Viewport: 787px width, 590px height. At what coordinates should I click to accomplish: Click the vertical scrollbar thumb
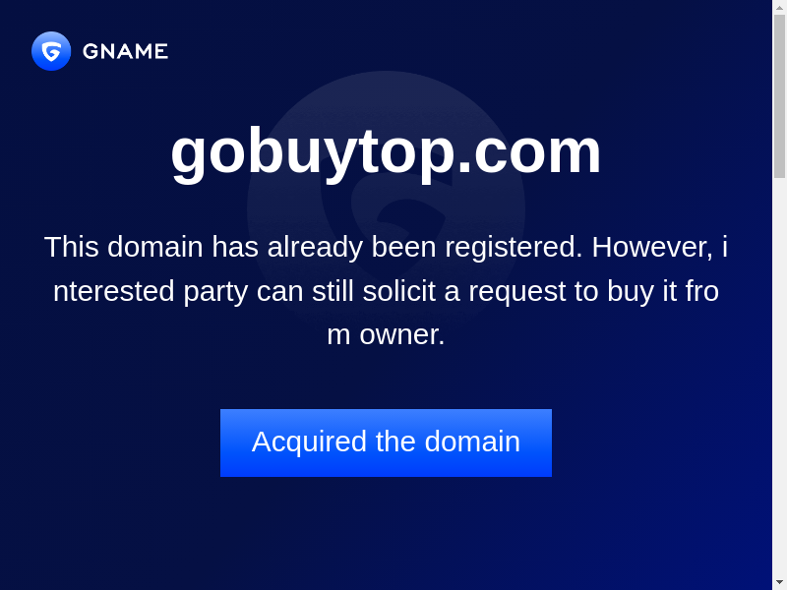[779, 95]
